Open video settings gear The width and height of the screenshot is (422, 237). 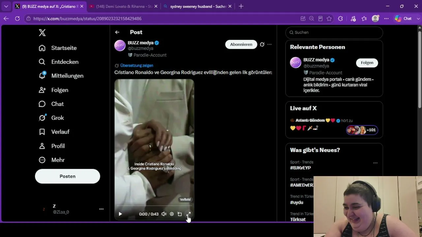[x=172, y=214]
